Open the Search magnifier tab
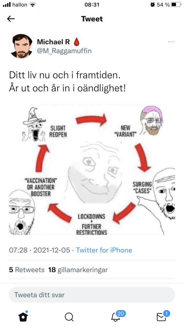 [x=69, y=317]
